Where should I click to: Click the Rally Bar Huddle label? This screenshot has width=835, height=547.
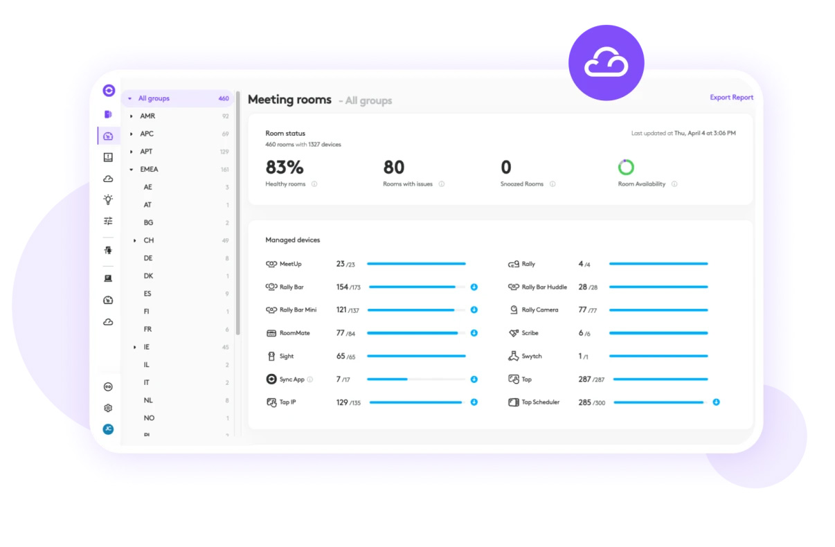(x=544, y=287)
